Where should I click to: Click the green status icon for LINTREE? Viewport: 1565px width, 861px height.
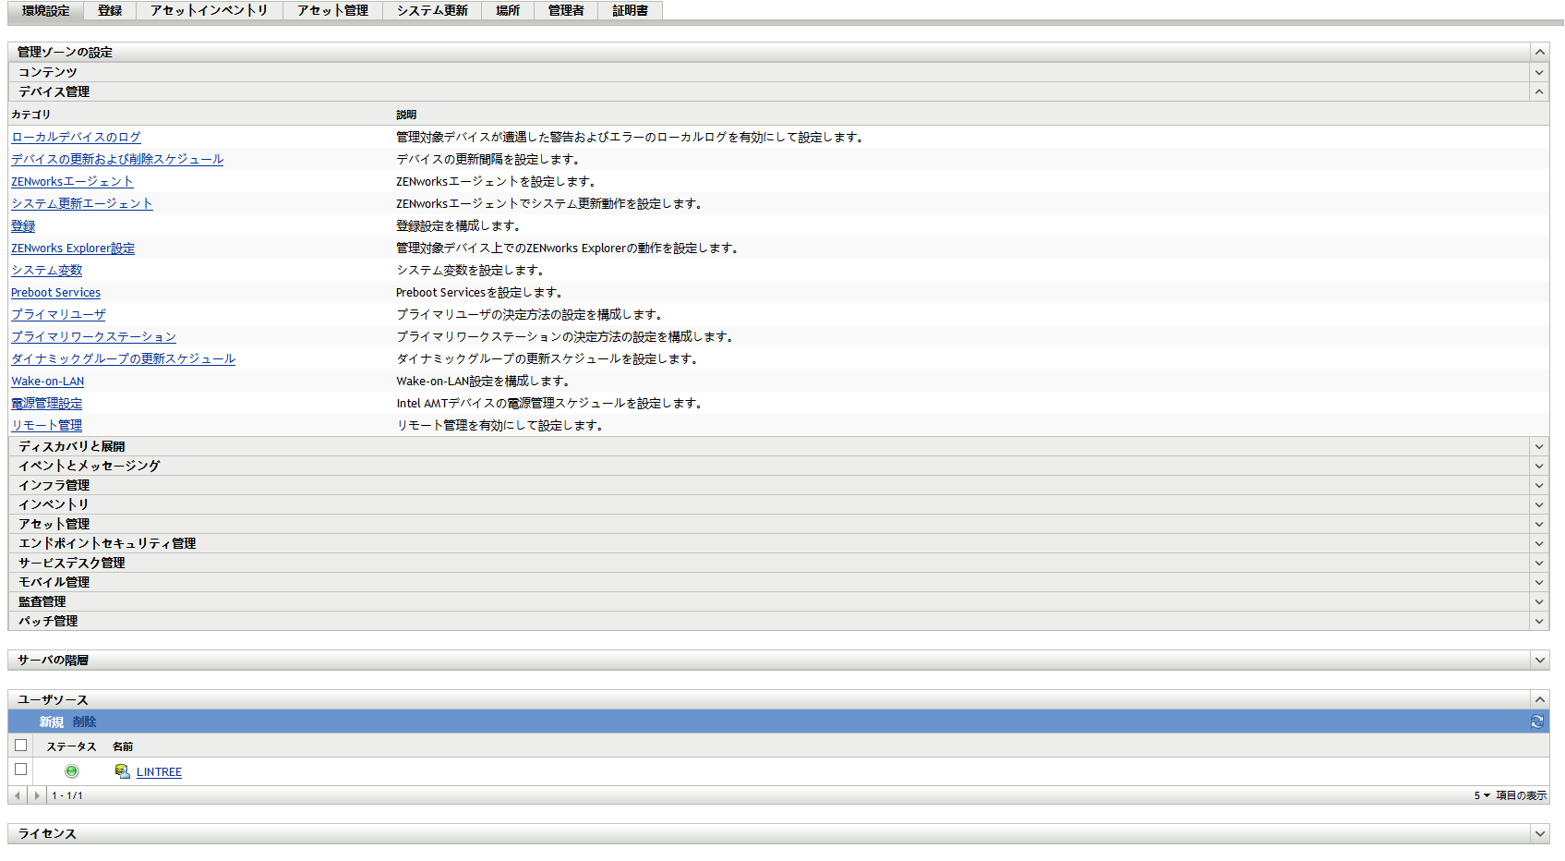(x=72, y=771)
